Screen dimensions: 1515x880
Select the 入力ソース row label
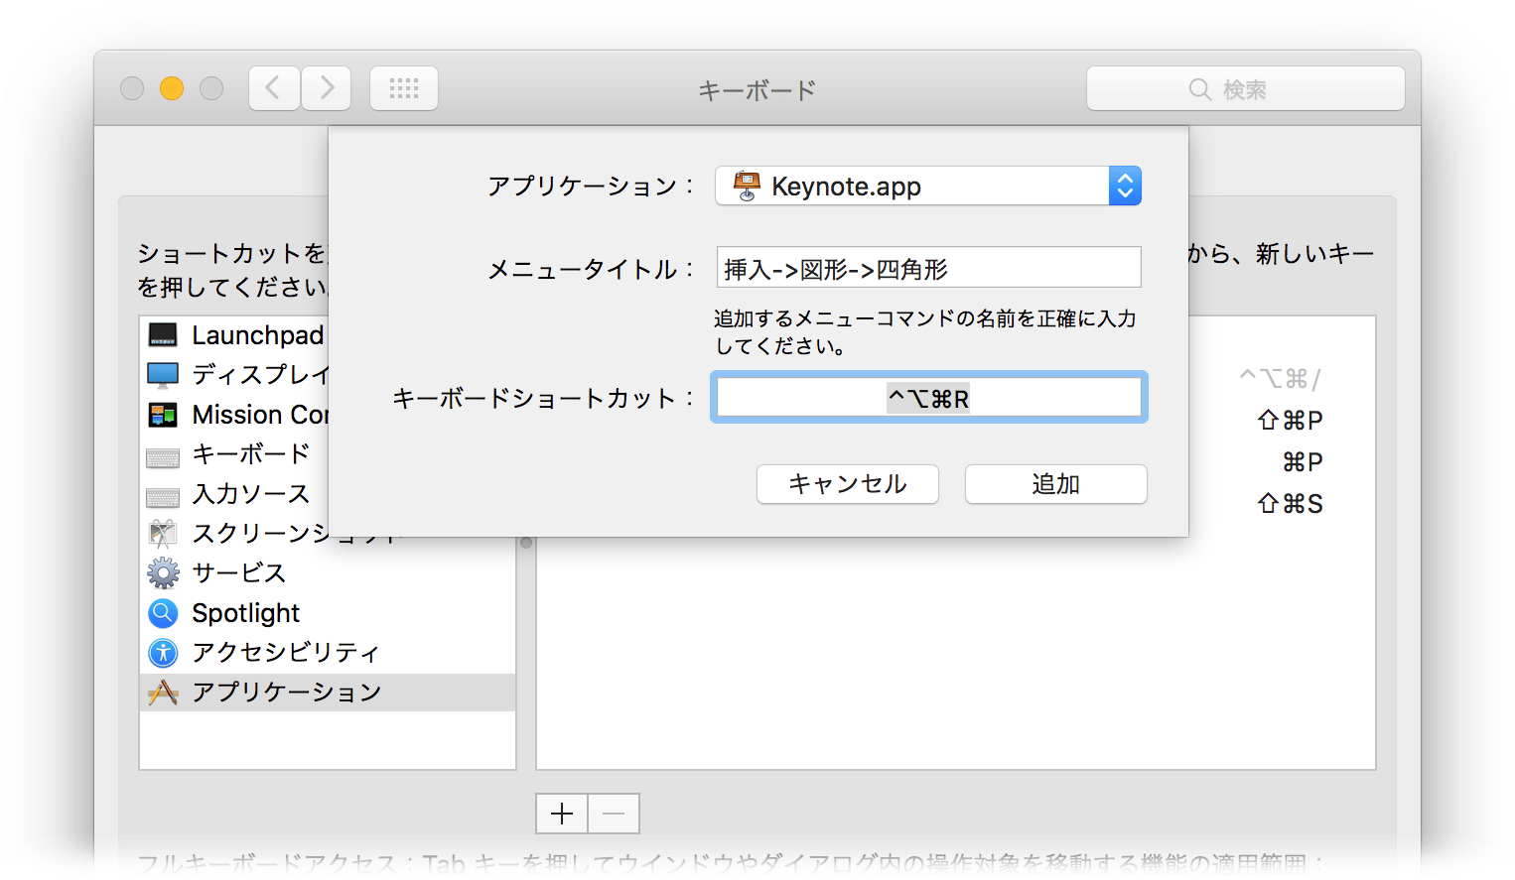[x=251, y=493]
